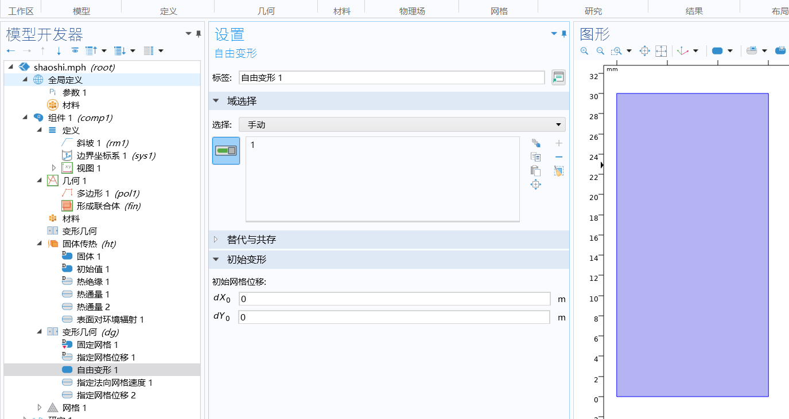Expand the 网格 1 tree node

point(40,408)
